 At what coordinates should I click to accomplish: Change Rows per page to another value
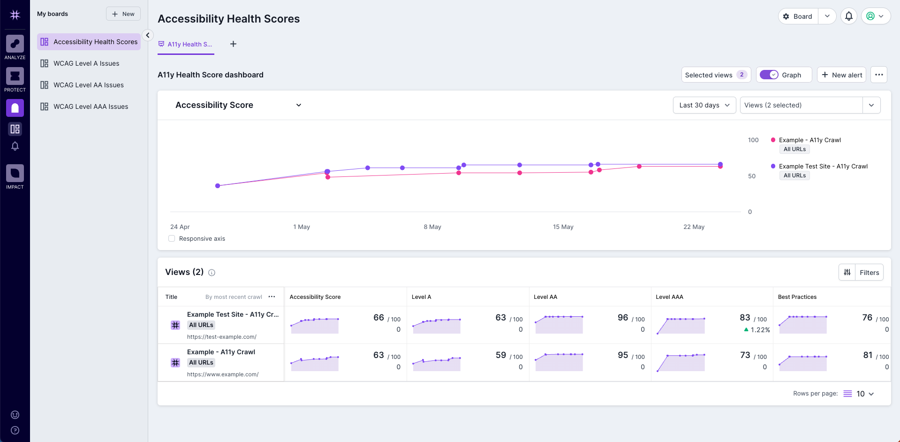863,394
